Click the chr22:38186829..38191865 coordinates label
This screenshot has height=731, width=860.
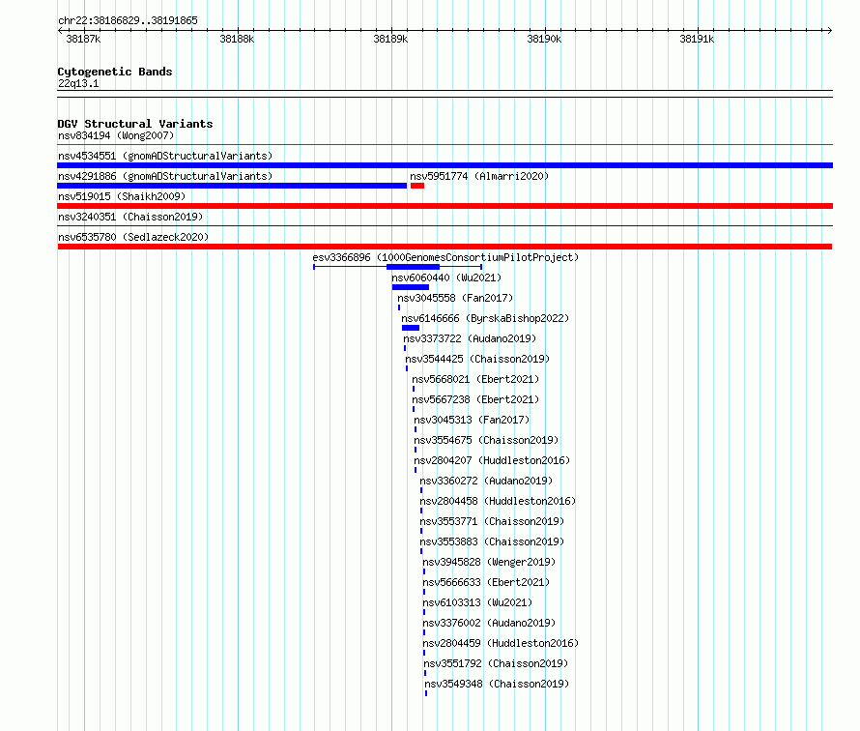(128, 20)
